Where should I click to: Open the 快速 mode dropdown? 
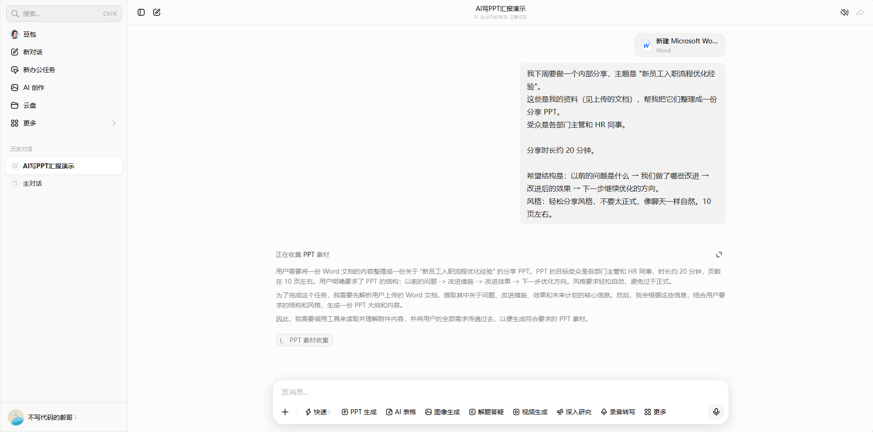(x=318, y=412)
